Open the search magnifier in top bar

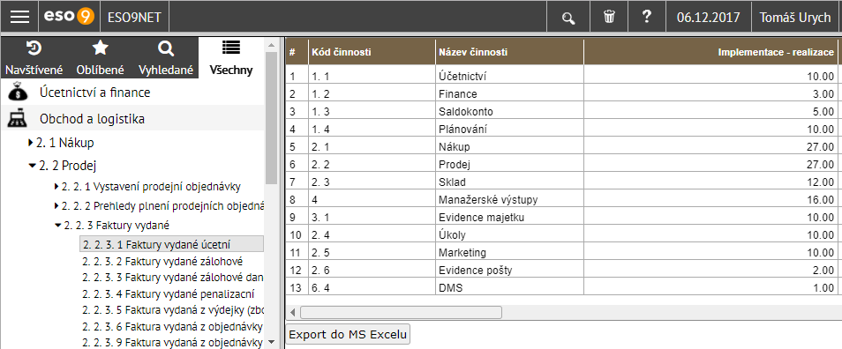[x=568, y=18]
